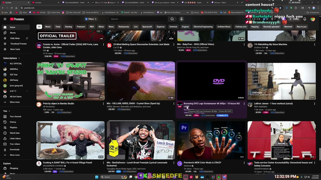
Task: Open the Filters button next to search
Action: click(x=91, y=19)
